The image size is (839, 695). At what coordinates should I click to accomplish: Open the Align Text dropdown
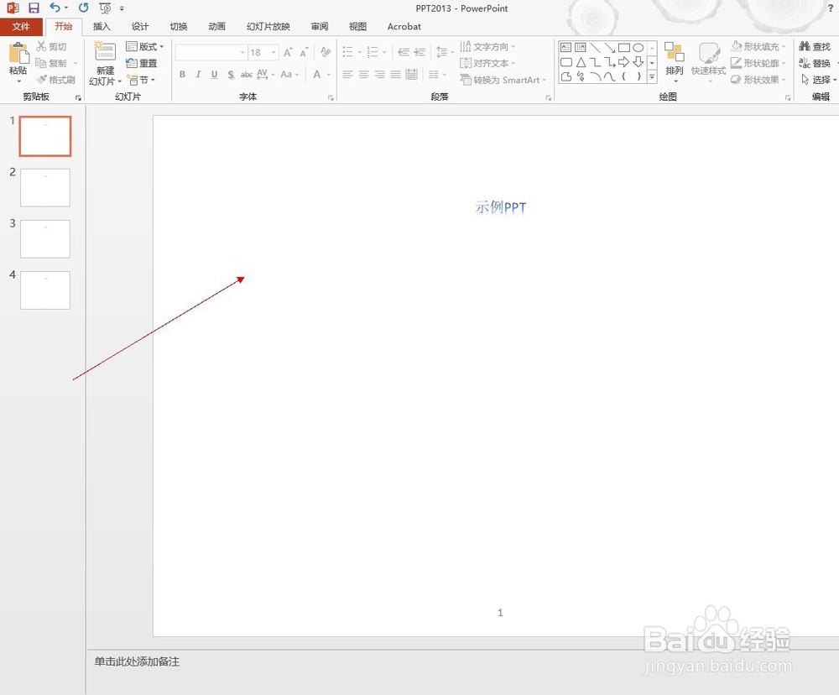pos(487,63)
